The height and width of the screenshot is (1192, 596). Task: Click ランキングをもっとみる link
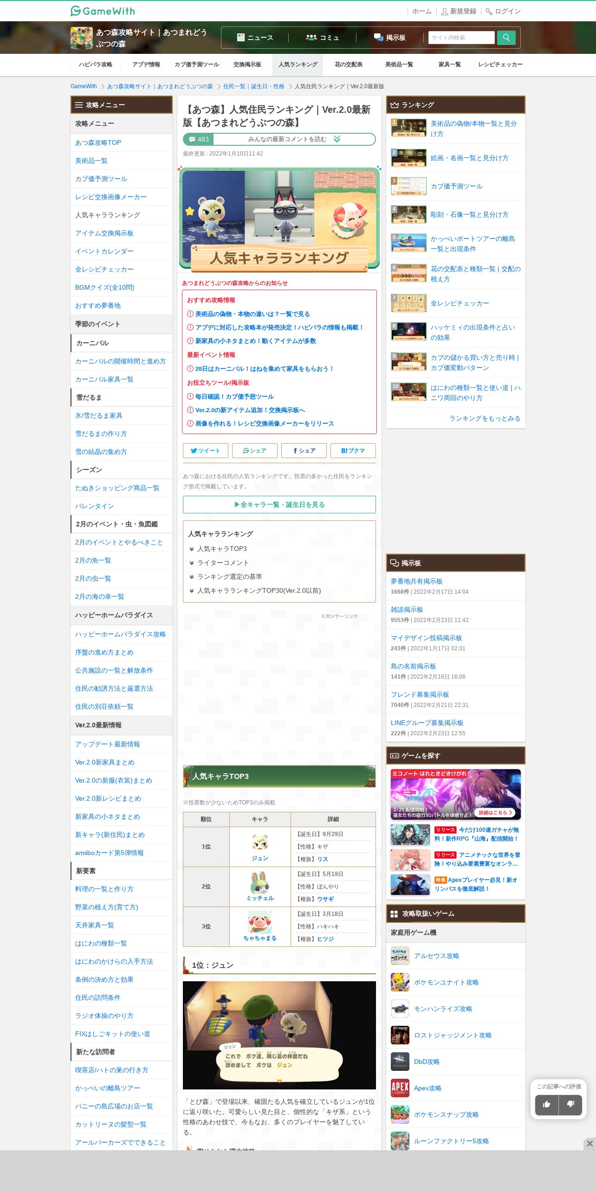(x=485, y=418)
